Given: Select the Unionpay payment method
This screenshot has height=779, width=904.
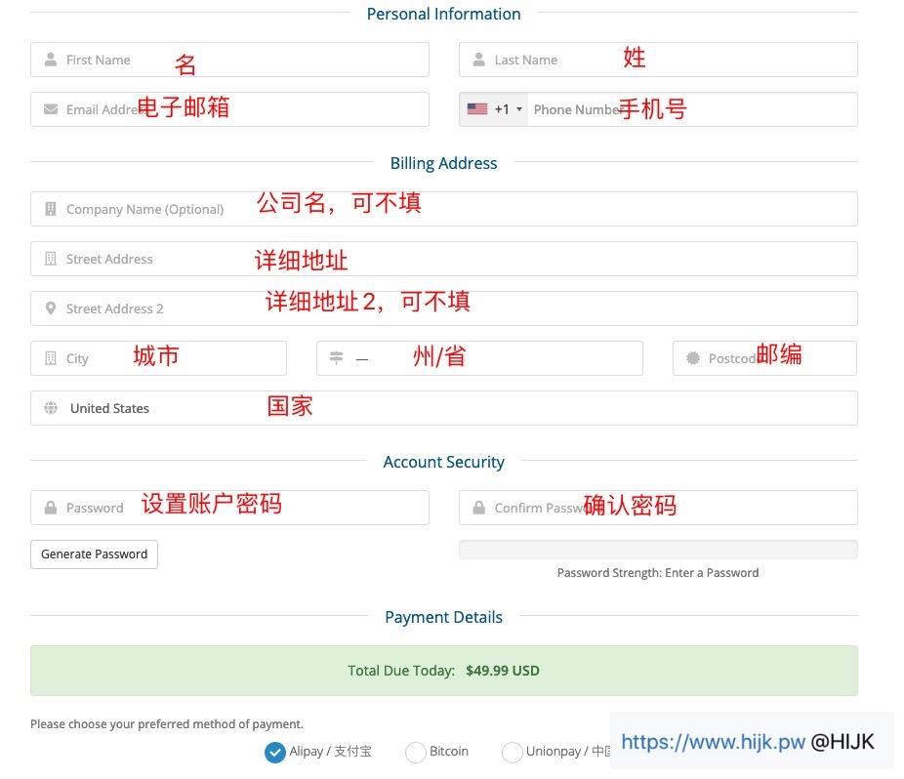Looking at the screenshot, I should coord(512,752).
